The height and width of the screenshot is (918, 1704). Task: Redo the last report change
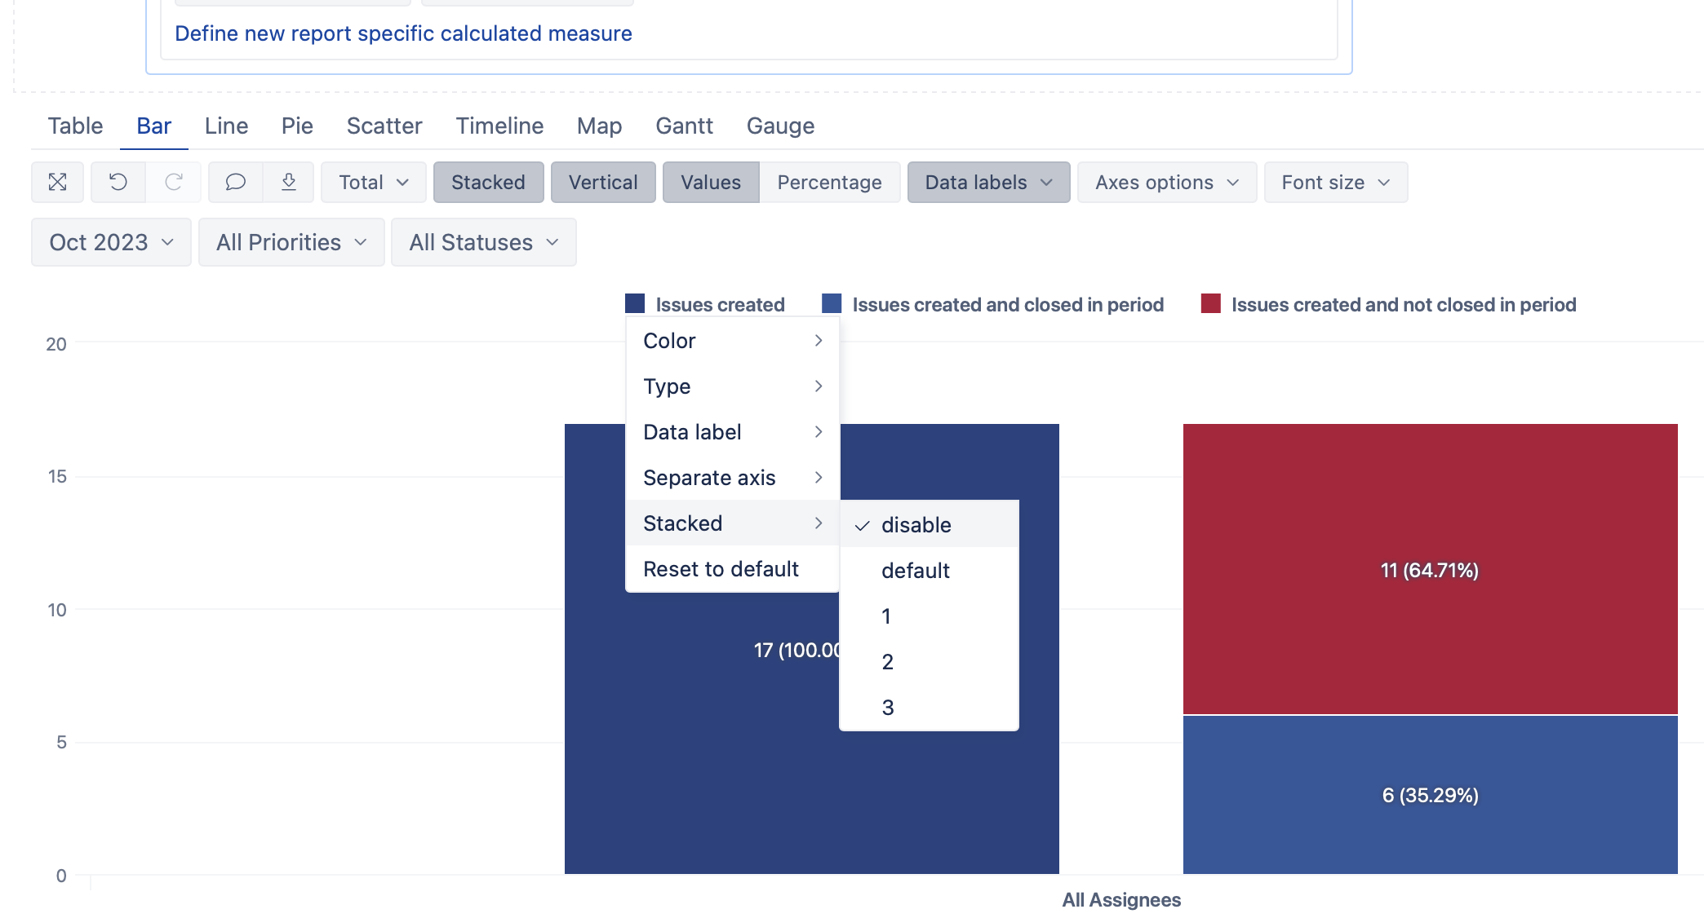173,182
